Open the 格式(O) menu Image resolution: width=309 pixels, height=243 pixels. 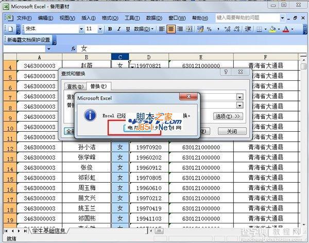(x=110, y=18)
